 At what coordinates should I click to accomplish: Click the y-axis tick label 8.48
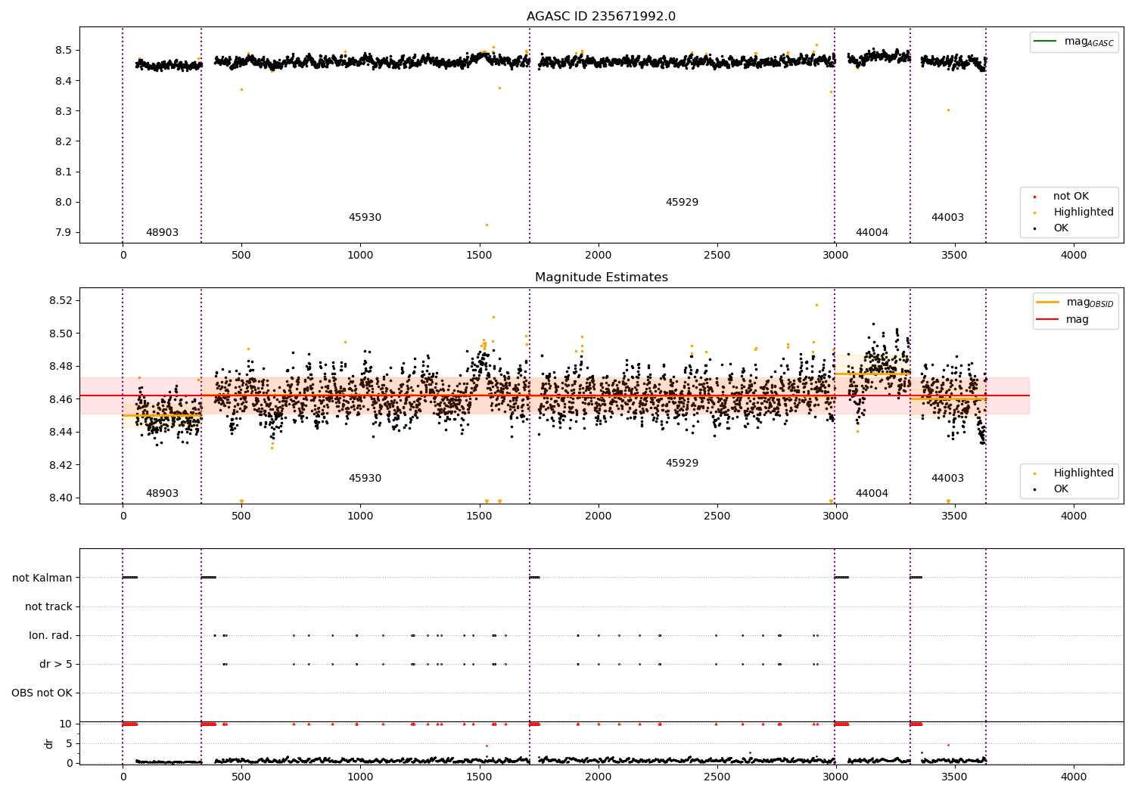coord(61,367)
